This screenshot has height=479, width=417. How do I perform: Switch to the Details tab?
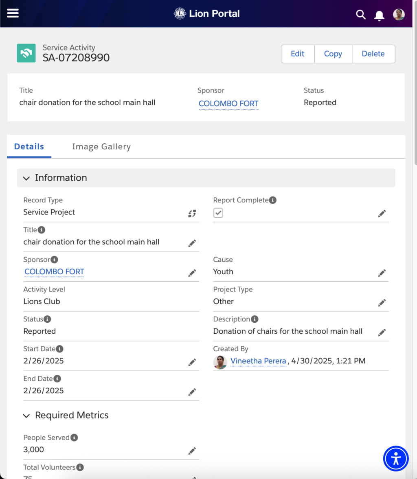tap(29, 147)
